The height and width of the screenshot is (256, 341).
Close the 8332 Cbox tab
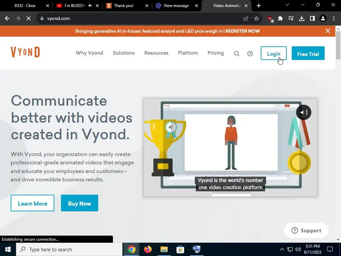click(48, 6)
